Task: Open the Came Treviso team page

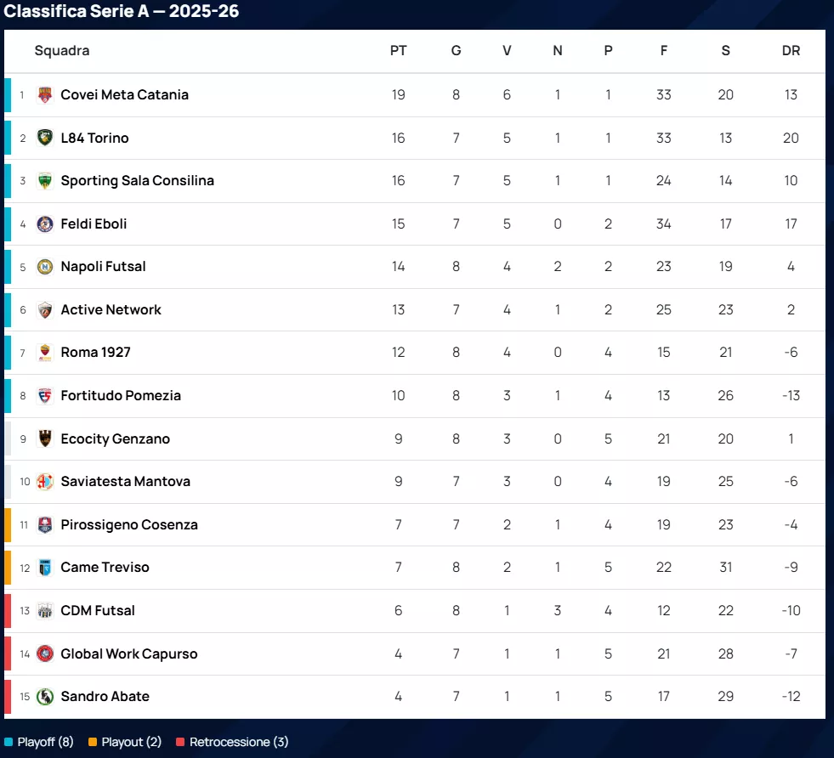Action: [x=105, y=568]
